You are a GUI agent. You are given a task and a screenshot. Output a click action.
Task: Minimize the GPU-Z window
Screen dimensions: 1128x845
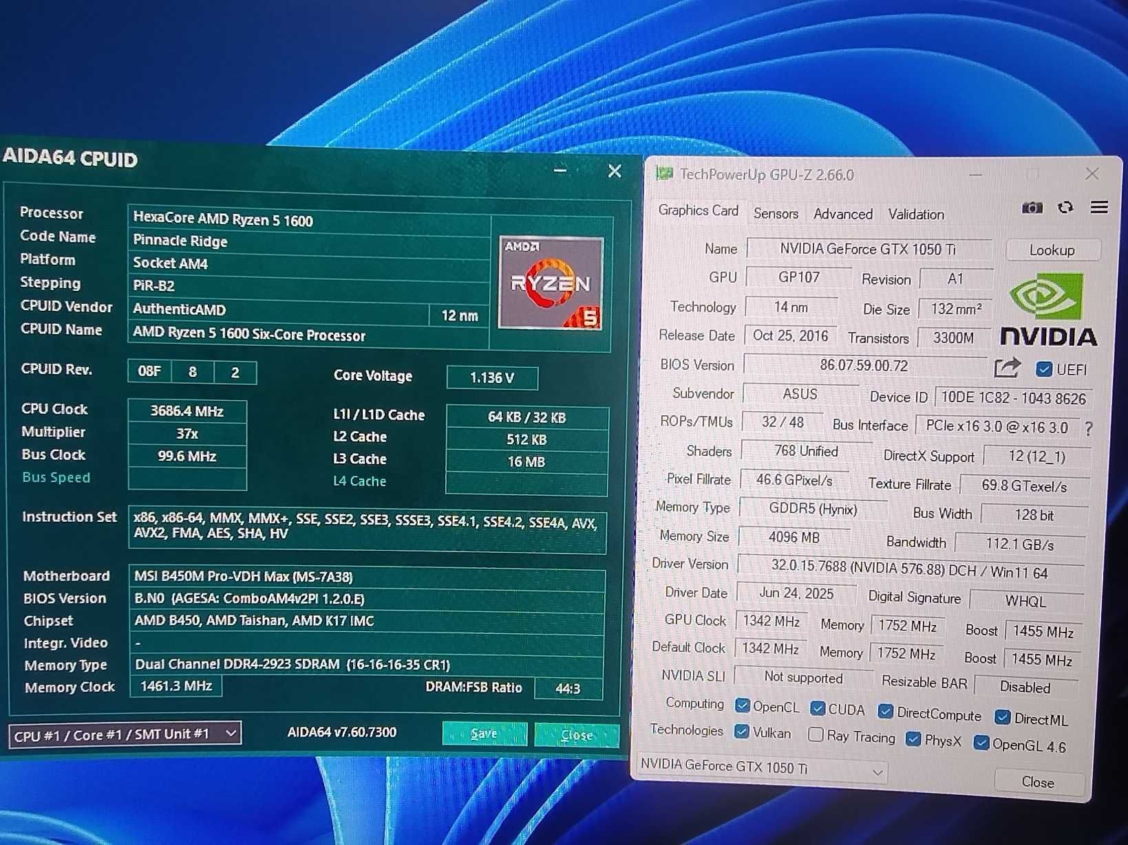coord(975,175)
